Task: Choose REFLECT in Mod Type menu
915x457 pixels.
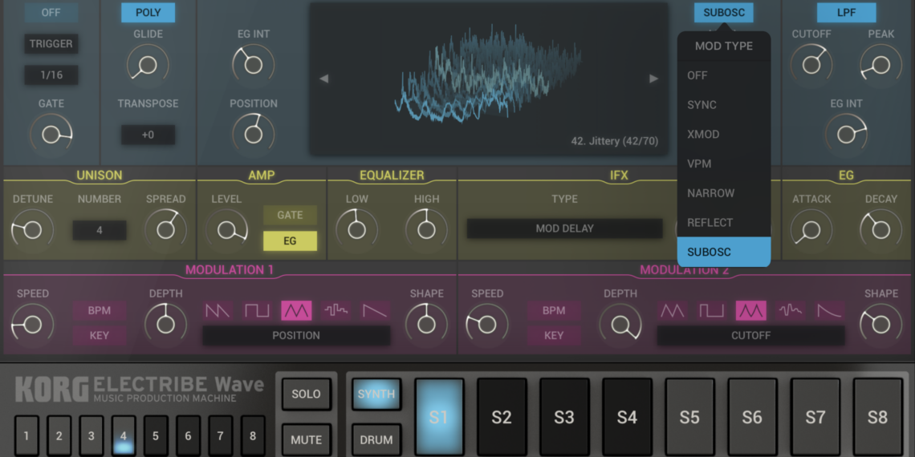Action: pyautogui.click(x=724, y=223)
